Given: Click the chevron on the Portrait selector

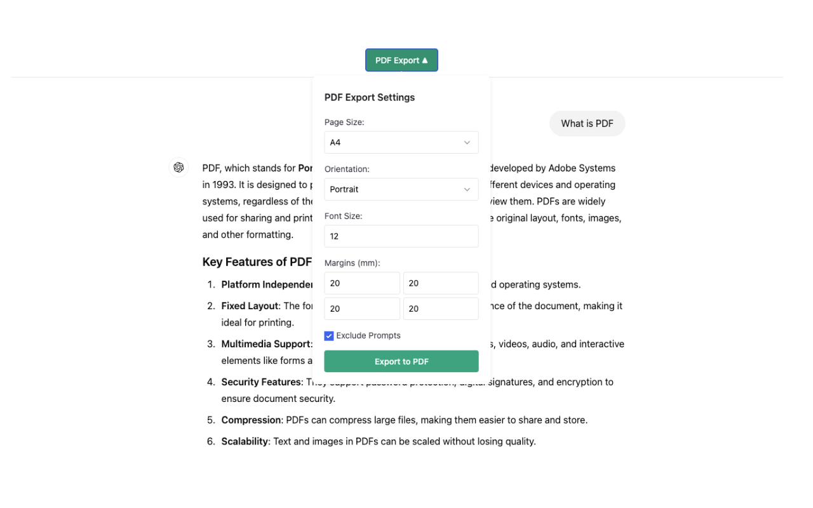Looking at the screenshot, I should 467,189.
